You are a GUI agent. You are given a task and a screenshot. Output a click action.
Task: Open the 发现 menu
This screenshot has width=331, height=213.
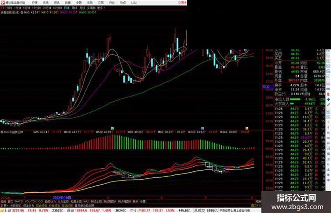pos(90,3)
